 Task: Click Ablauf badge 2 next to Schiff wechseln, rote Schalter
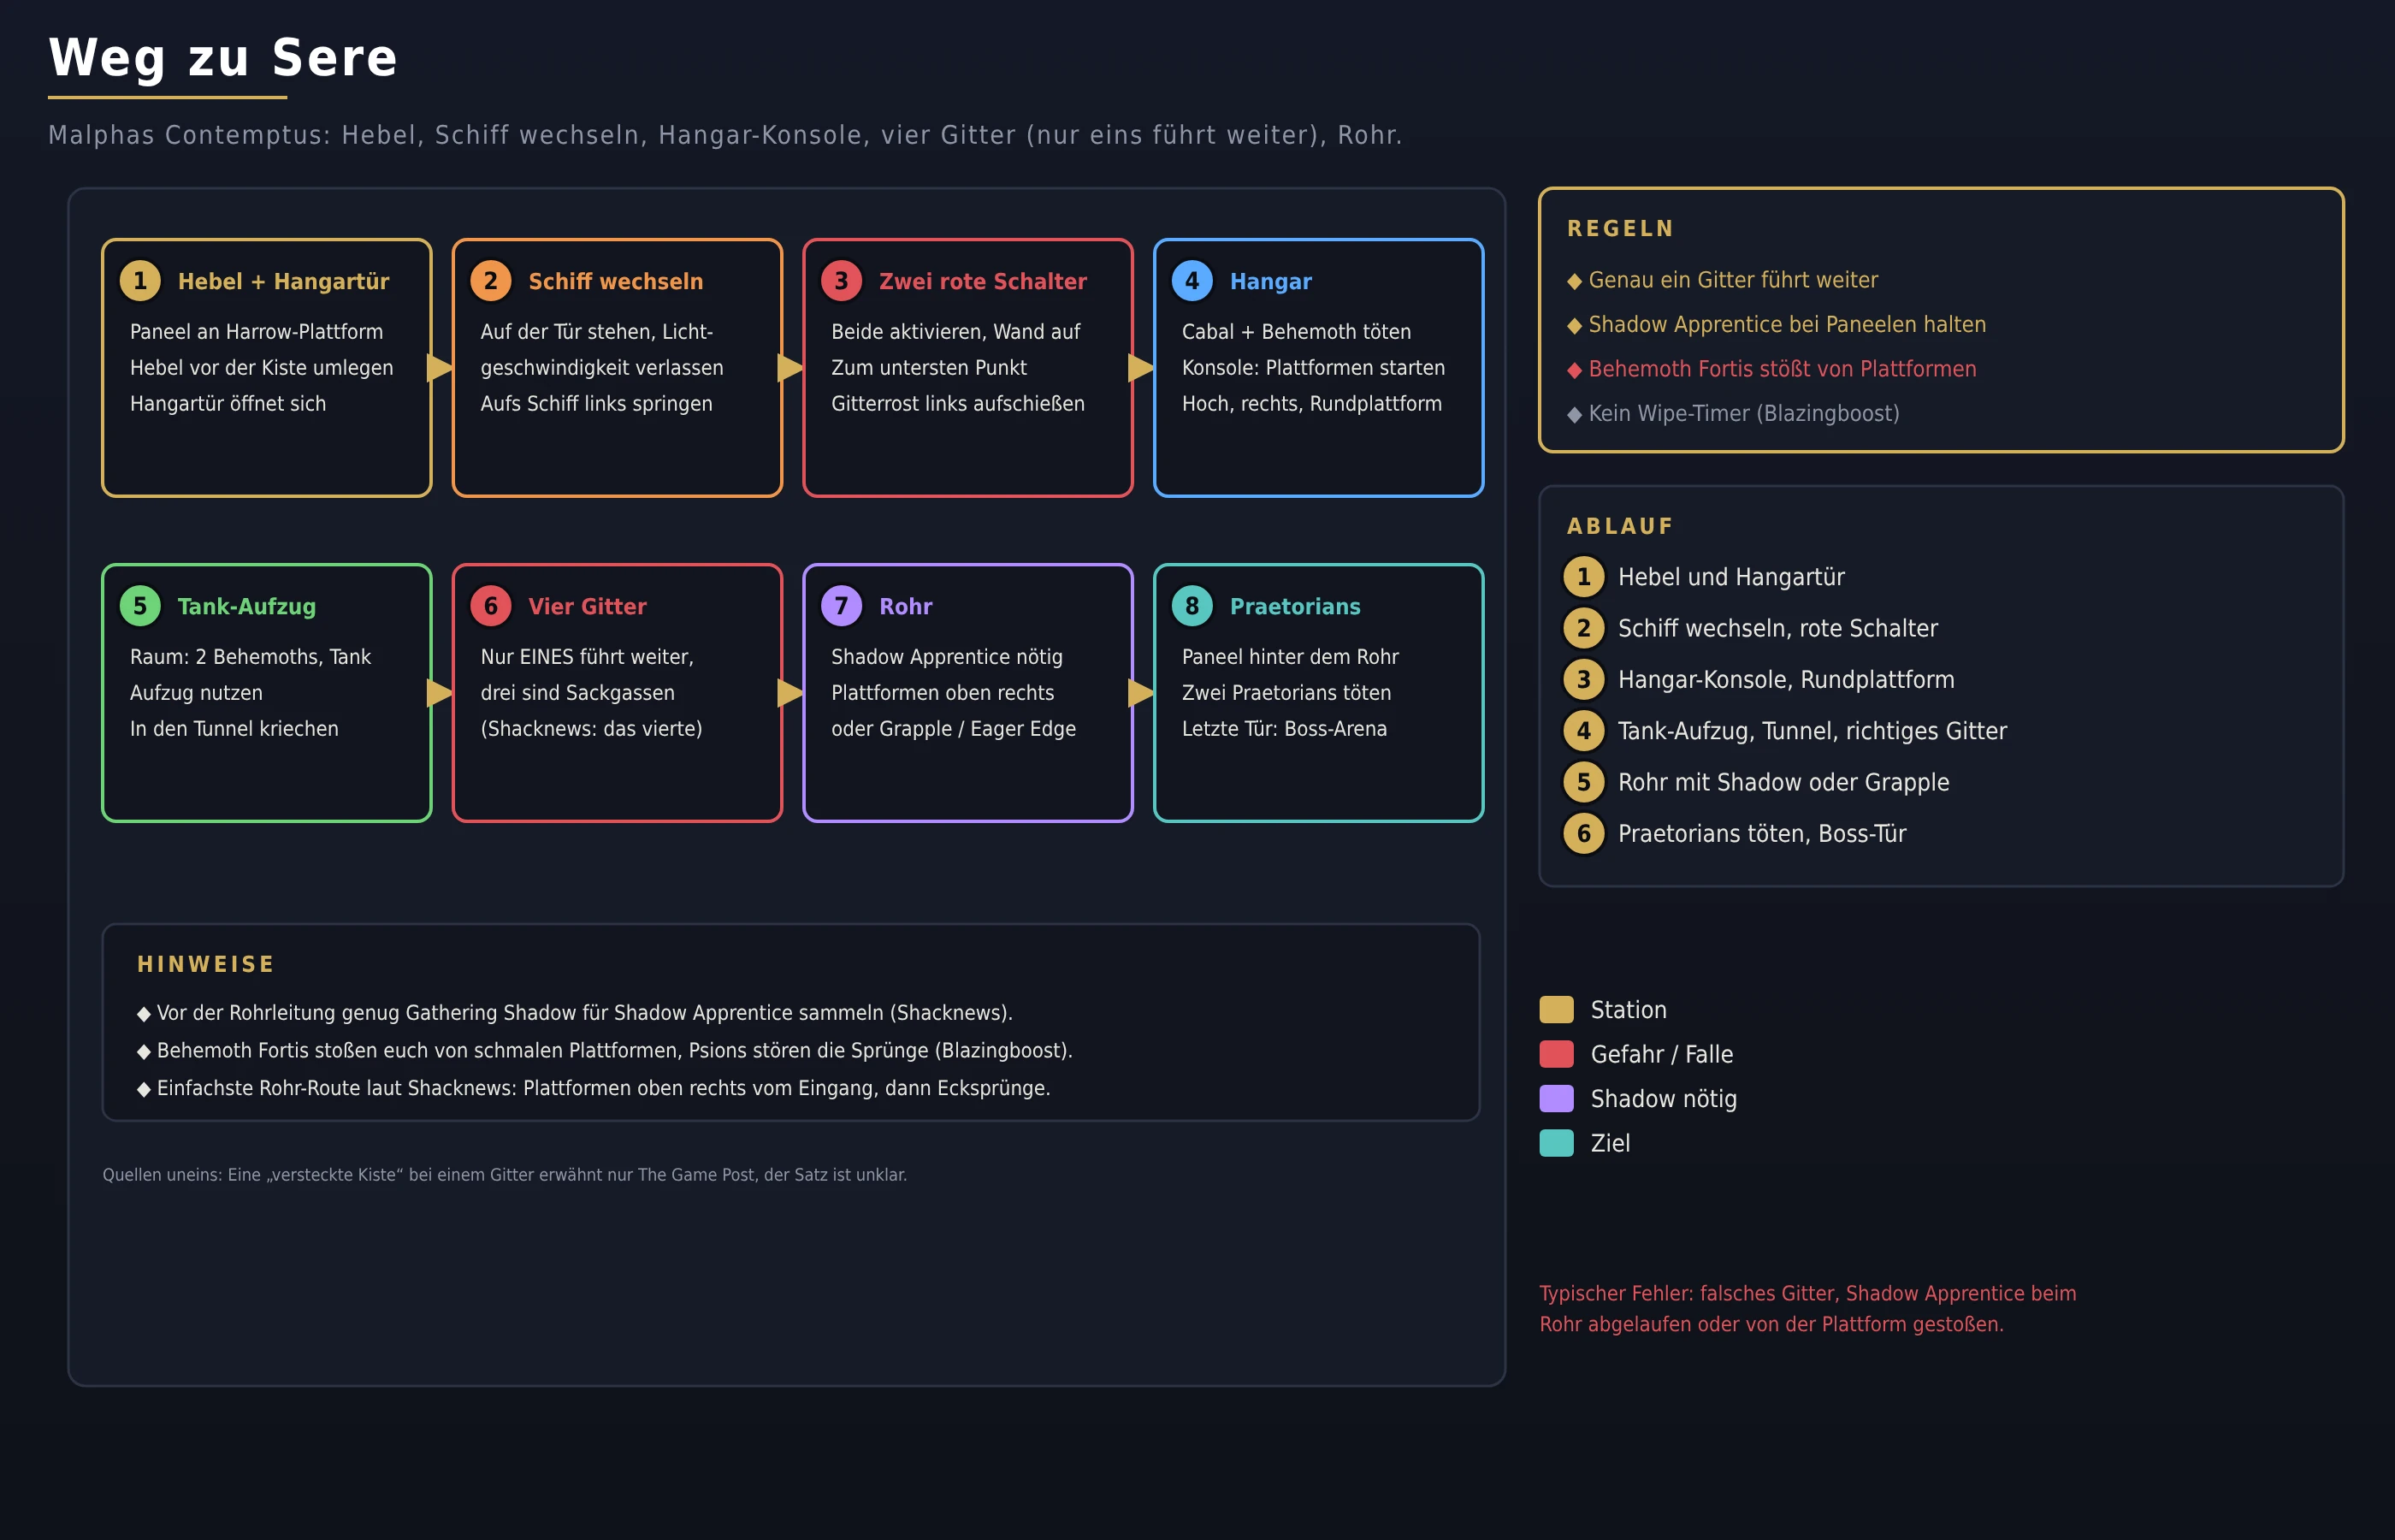(x=1583, y=628)
